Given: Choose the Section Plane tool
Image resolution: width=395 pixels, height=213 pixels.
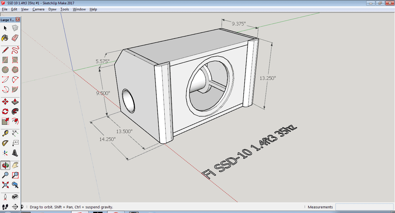Looking at the screenshot, I should pos(15,207).
